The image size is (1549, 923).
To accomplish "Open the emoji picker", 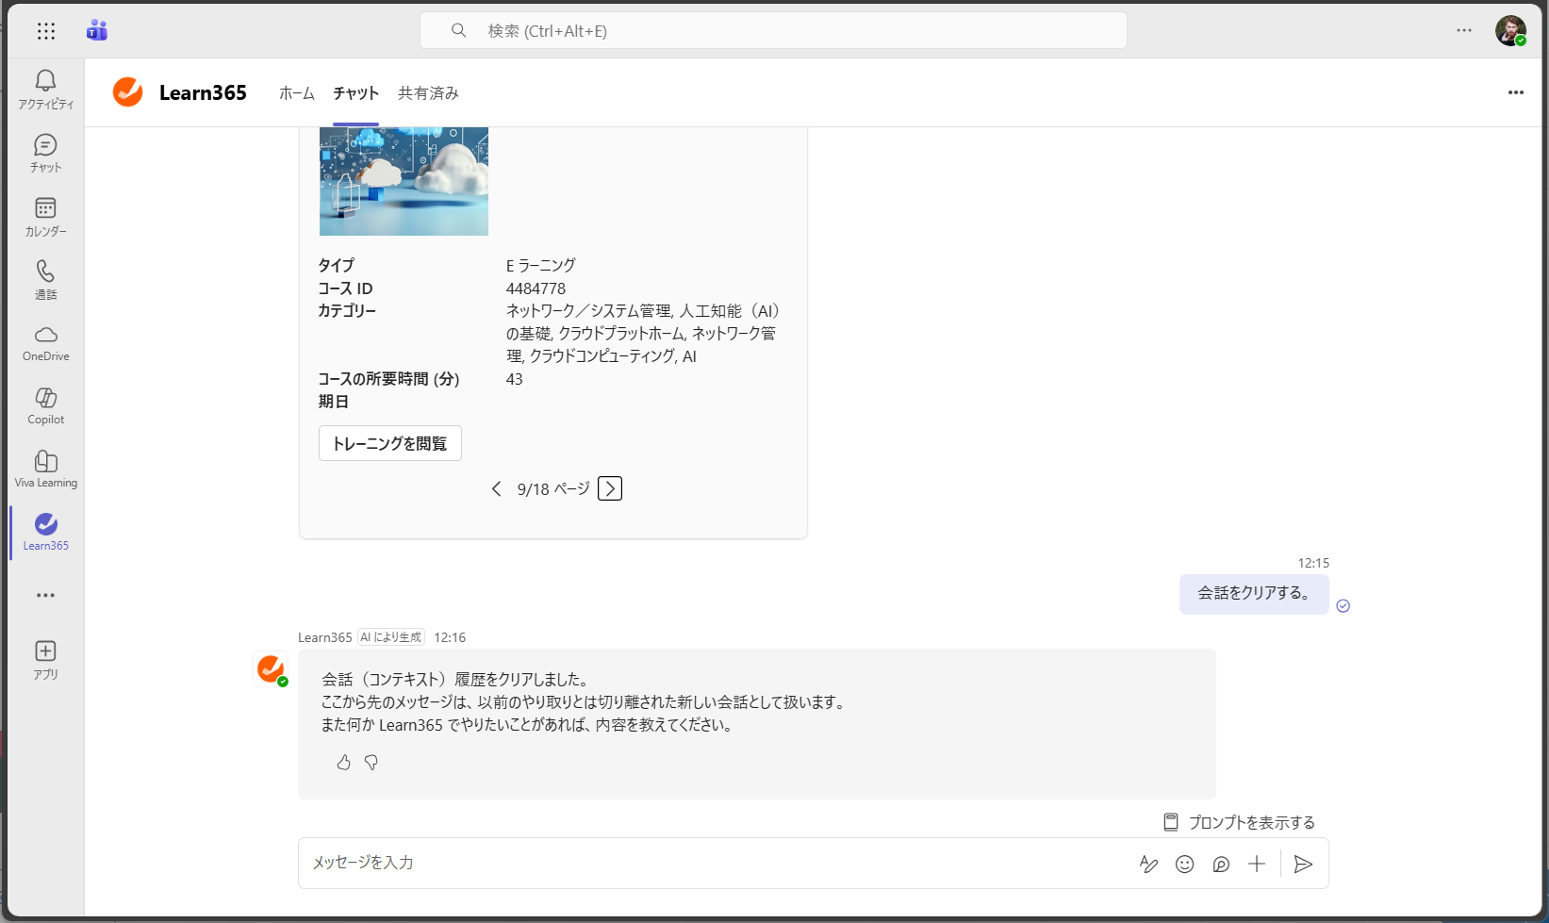I will tap(1185, 864).
